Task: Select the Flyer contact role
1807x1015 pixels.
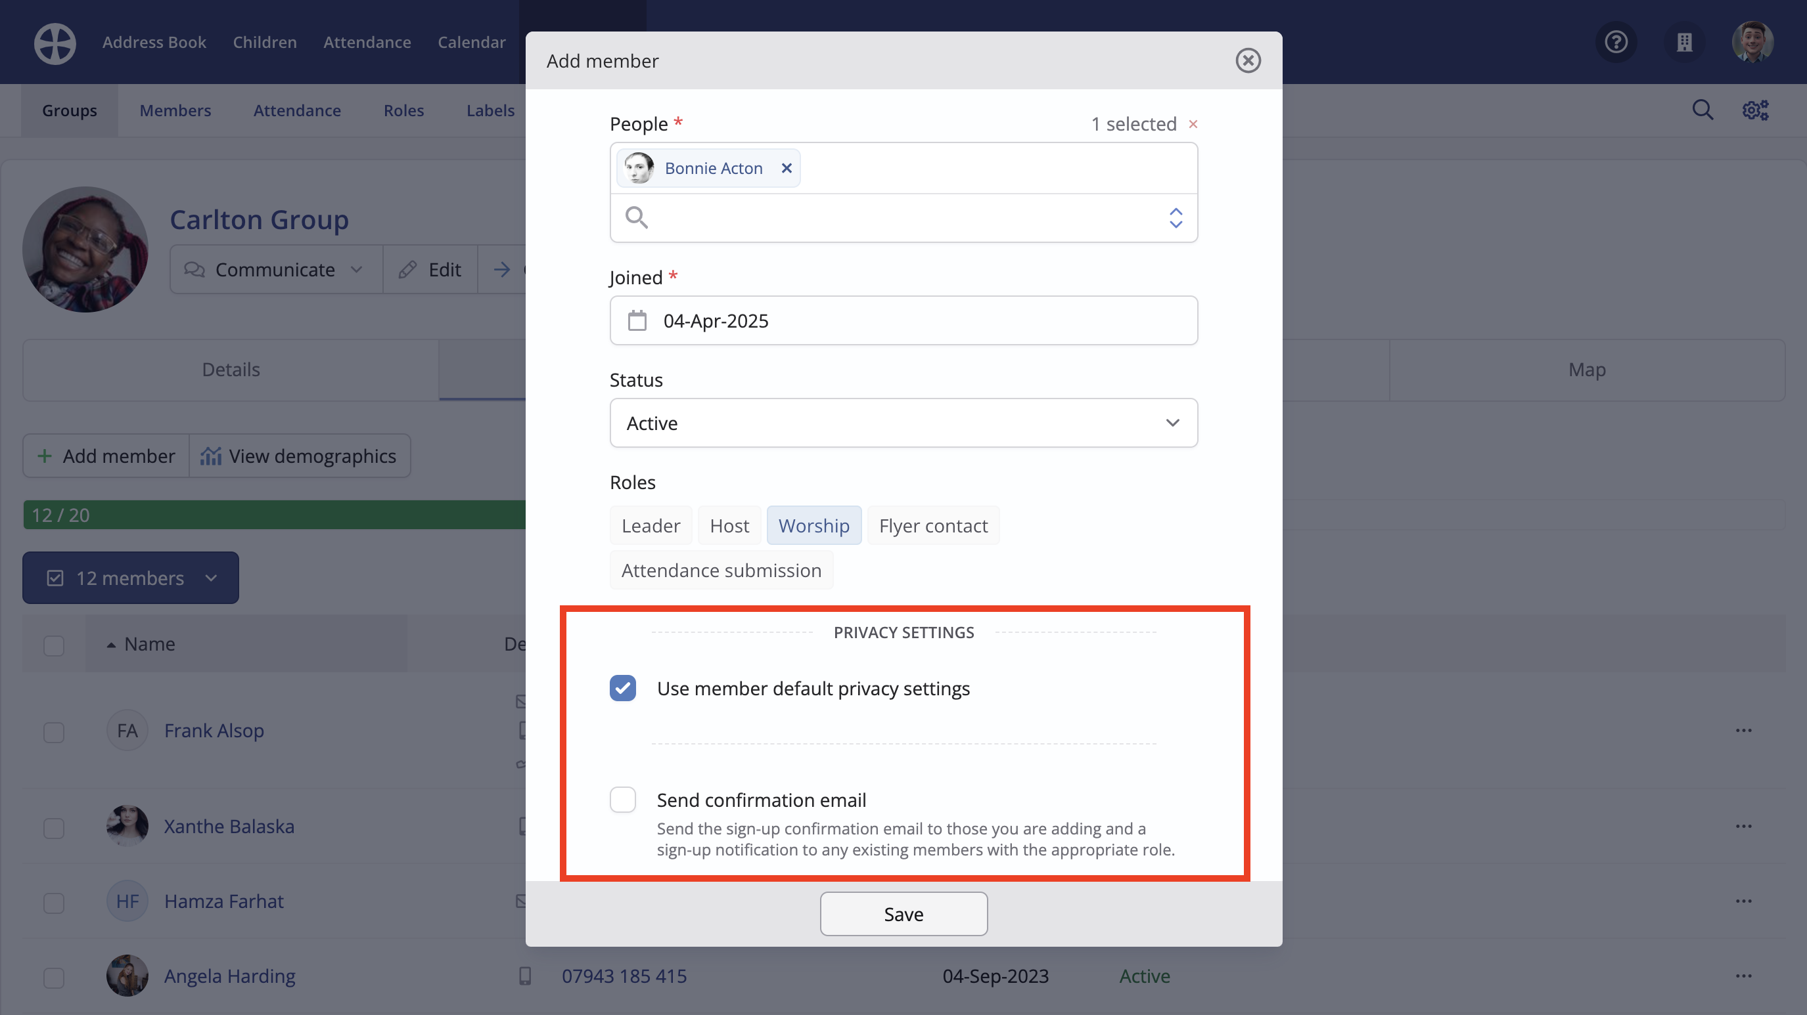Action: tap(933, 526)
